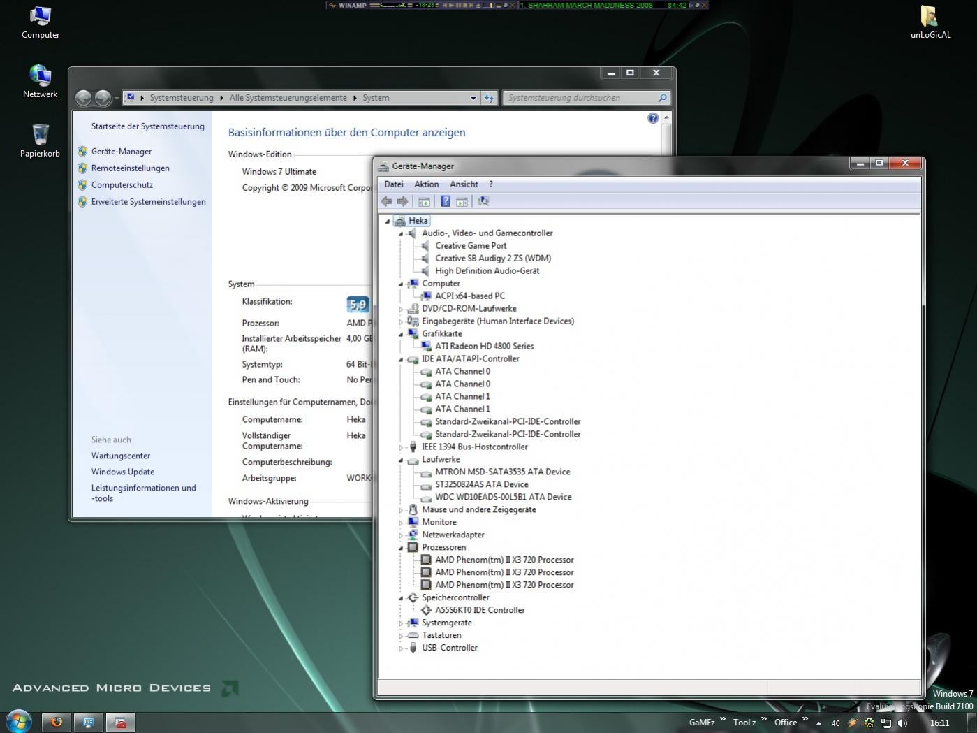977x733 pixels.
Task: Open Help via the blue question-mark toolbar icon
Action: click(x=446, y=201)
